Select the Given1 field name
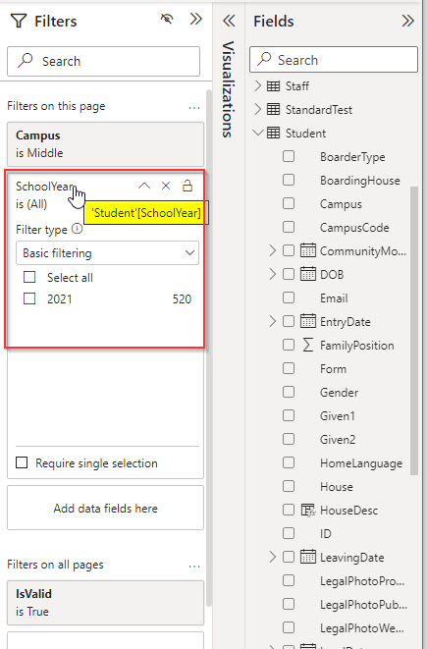The height and width of the screenshot is (649, 427). [338, 416]
